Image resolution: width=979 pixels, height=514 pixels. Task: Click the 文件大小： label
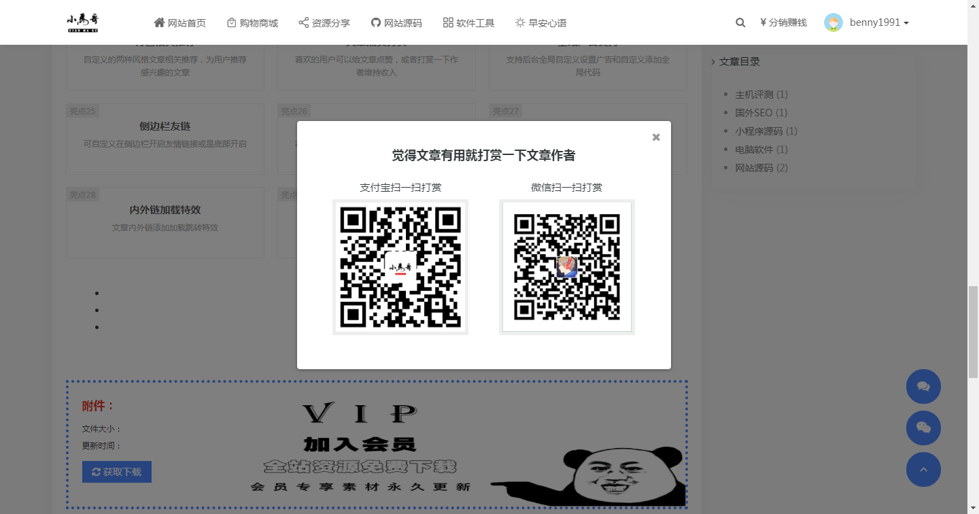(102, 429)
